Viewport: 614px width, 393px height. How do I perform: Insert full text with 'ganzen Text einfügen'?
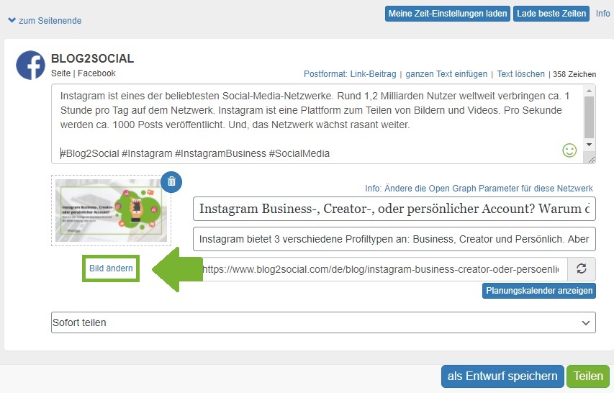(x=446, y=74)
